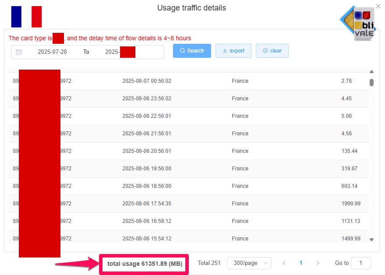The height and width of the screenshot is (275, 385).
Task: Click the previous page left arrow
Action: tap(284, 263)
